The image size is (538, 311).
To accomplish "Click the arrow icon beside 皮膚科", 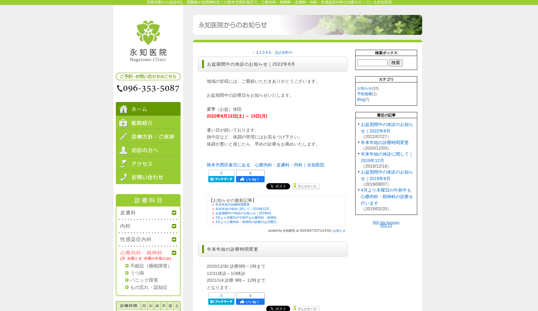I will click(x=174, y=213).
